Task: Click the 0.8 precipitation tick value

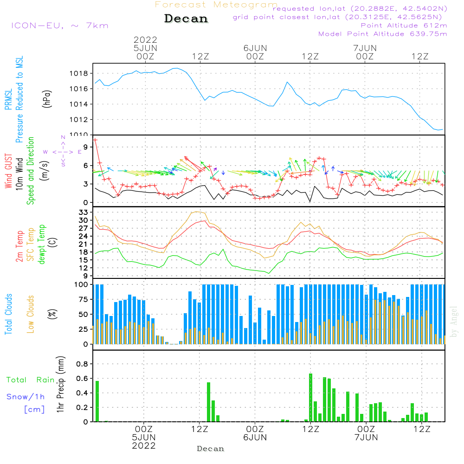Action: click(82, 364)
